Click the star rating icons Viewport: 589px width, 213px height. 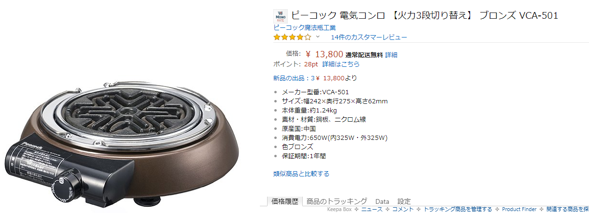[x=293, y=37]
